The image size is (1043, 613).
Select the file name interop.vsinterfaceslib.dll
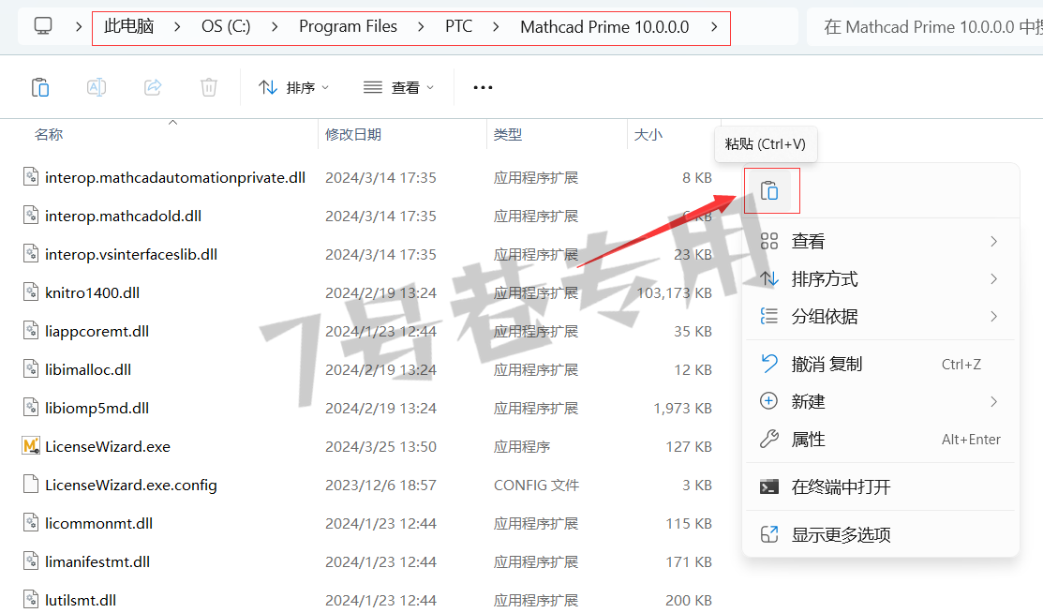[131, 254]
